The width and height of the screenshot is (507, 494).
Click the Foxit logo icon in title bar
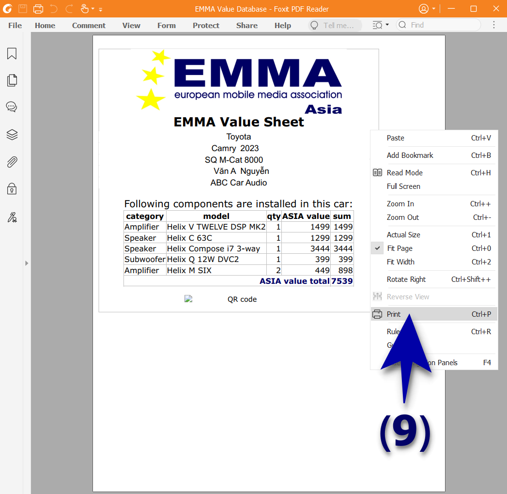coord(7,9)
